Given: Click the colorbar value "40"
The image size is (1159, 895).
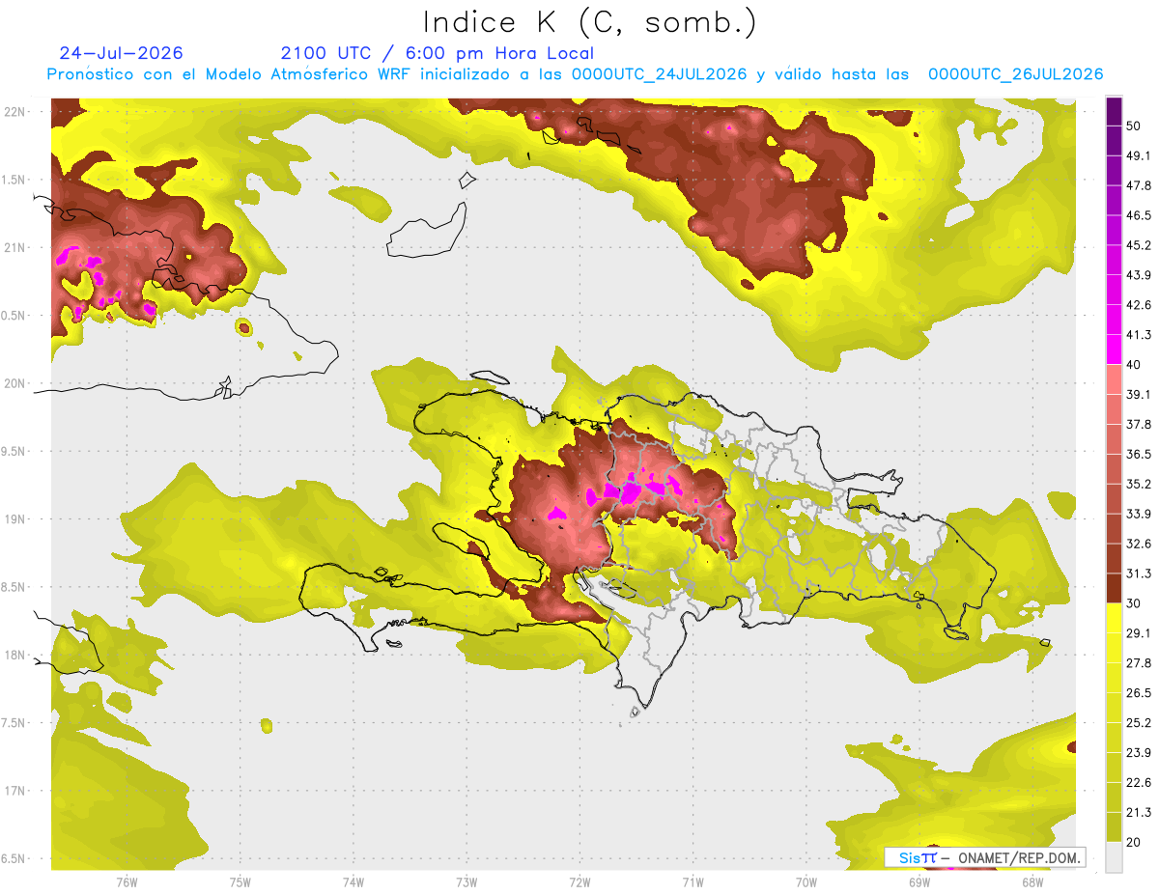Looking at the screenshot, I should 1135,365.
